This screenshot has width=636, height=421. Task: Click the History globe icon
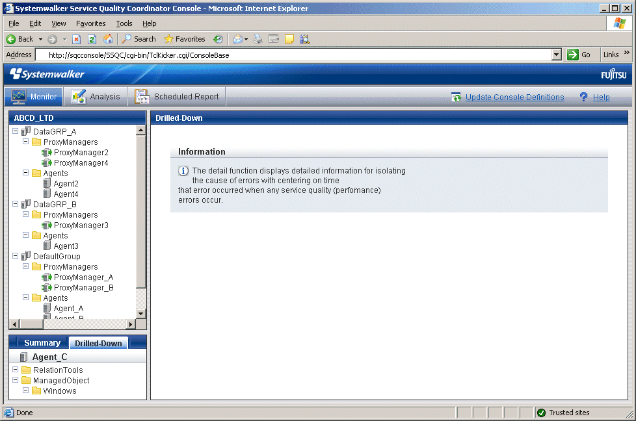(219, 39)
